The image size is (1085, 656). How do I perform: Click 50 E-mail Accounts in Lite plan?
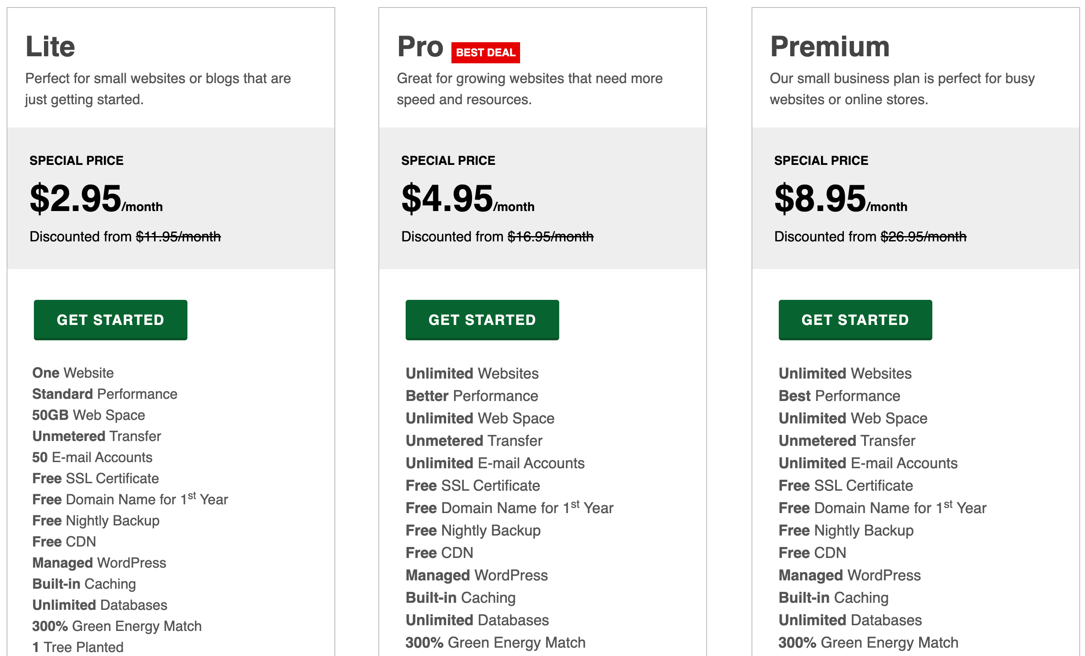click(x=92, y=458)
